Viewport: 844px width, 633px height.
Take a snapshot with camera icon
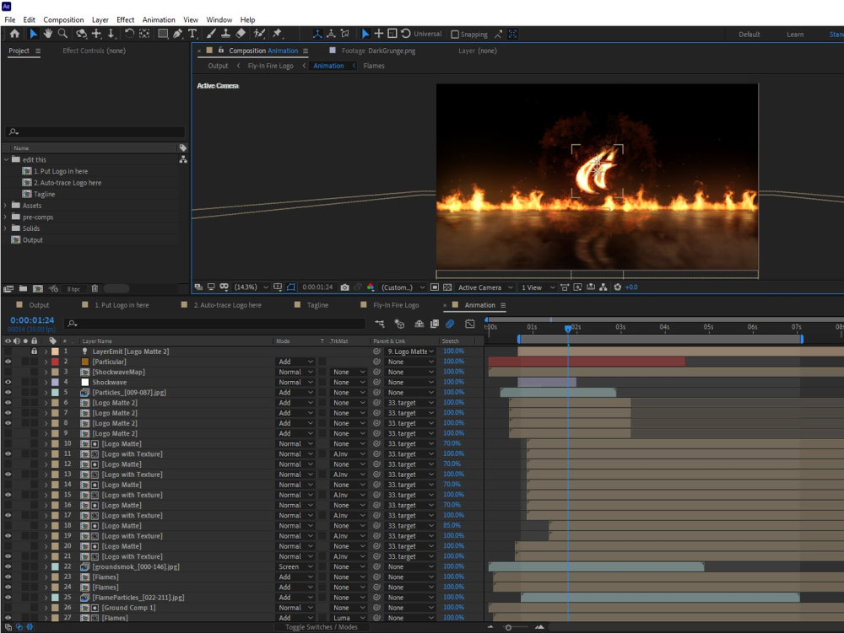(x=344, y=287)
